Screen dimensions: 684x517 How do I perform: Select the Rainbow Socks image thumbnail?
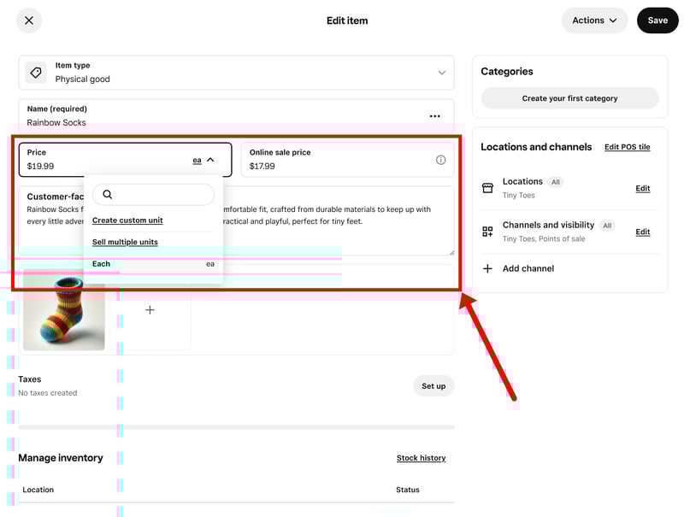point(64,310)
